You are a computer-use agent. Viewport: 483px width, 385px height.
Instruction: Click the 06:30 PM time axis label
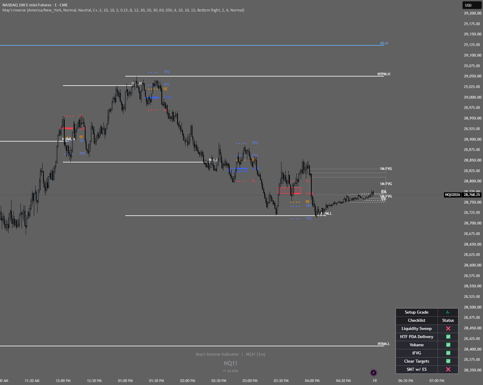406,381
